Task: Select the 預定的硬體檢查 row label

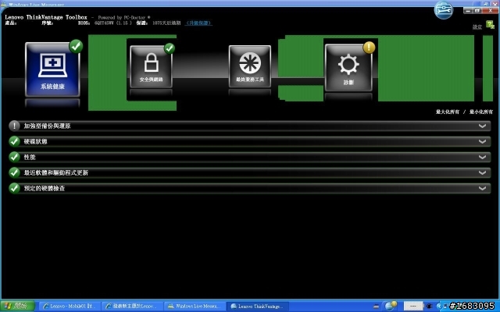Action: point(45,188)
